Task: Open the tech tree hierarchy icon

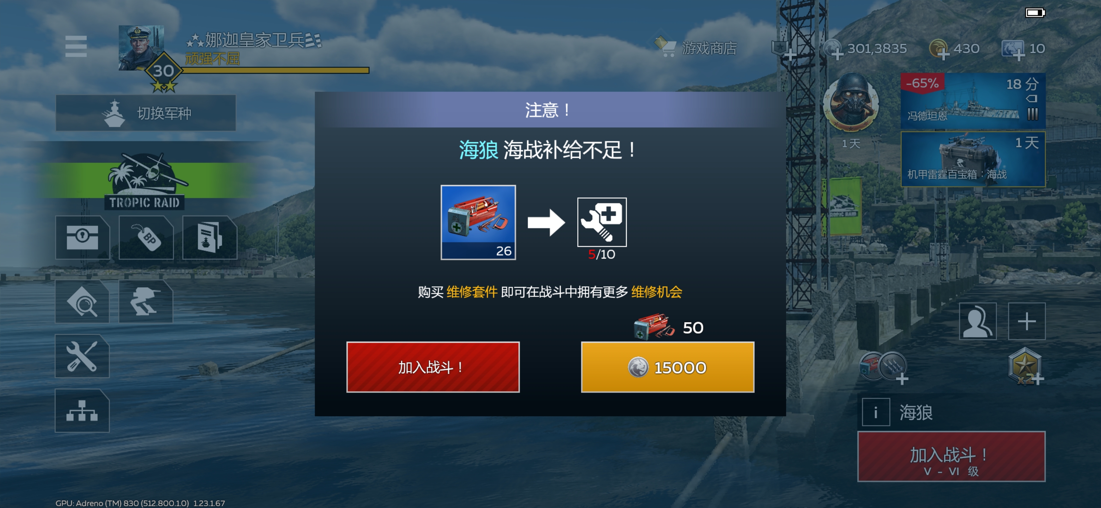Action: (x=82, y=411)
